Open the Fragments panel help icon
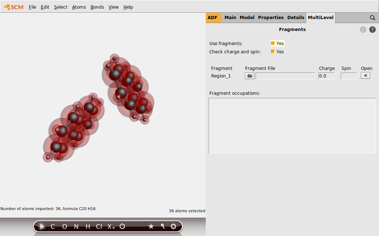The height and width of the screenshot is (236, 379). [373, 30]
